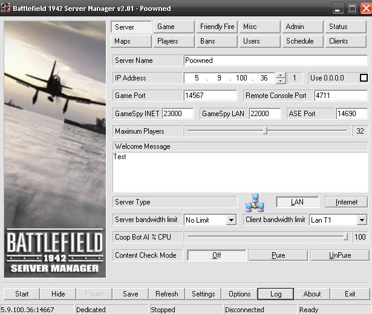This screenshot has height=314, width=372.
Task: Click the first IP octet '5'
Action: pos(197,78)
